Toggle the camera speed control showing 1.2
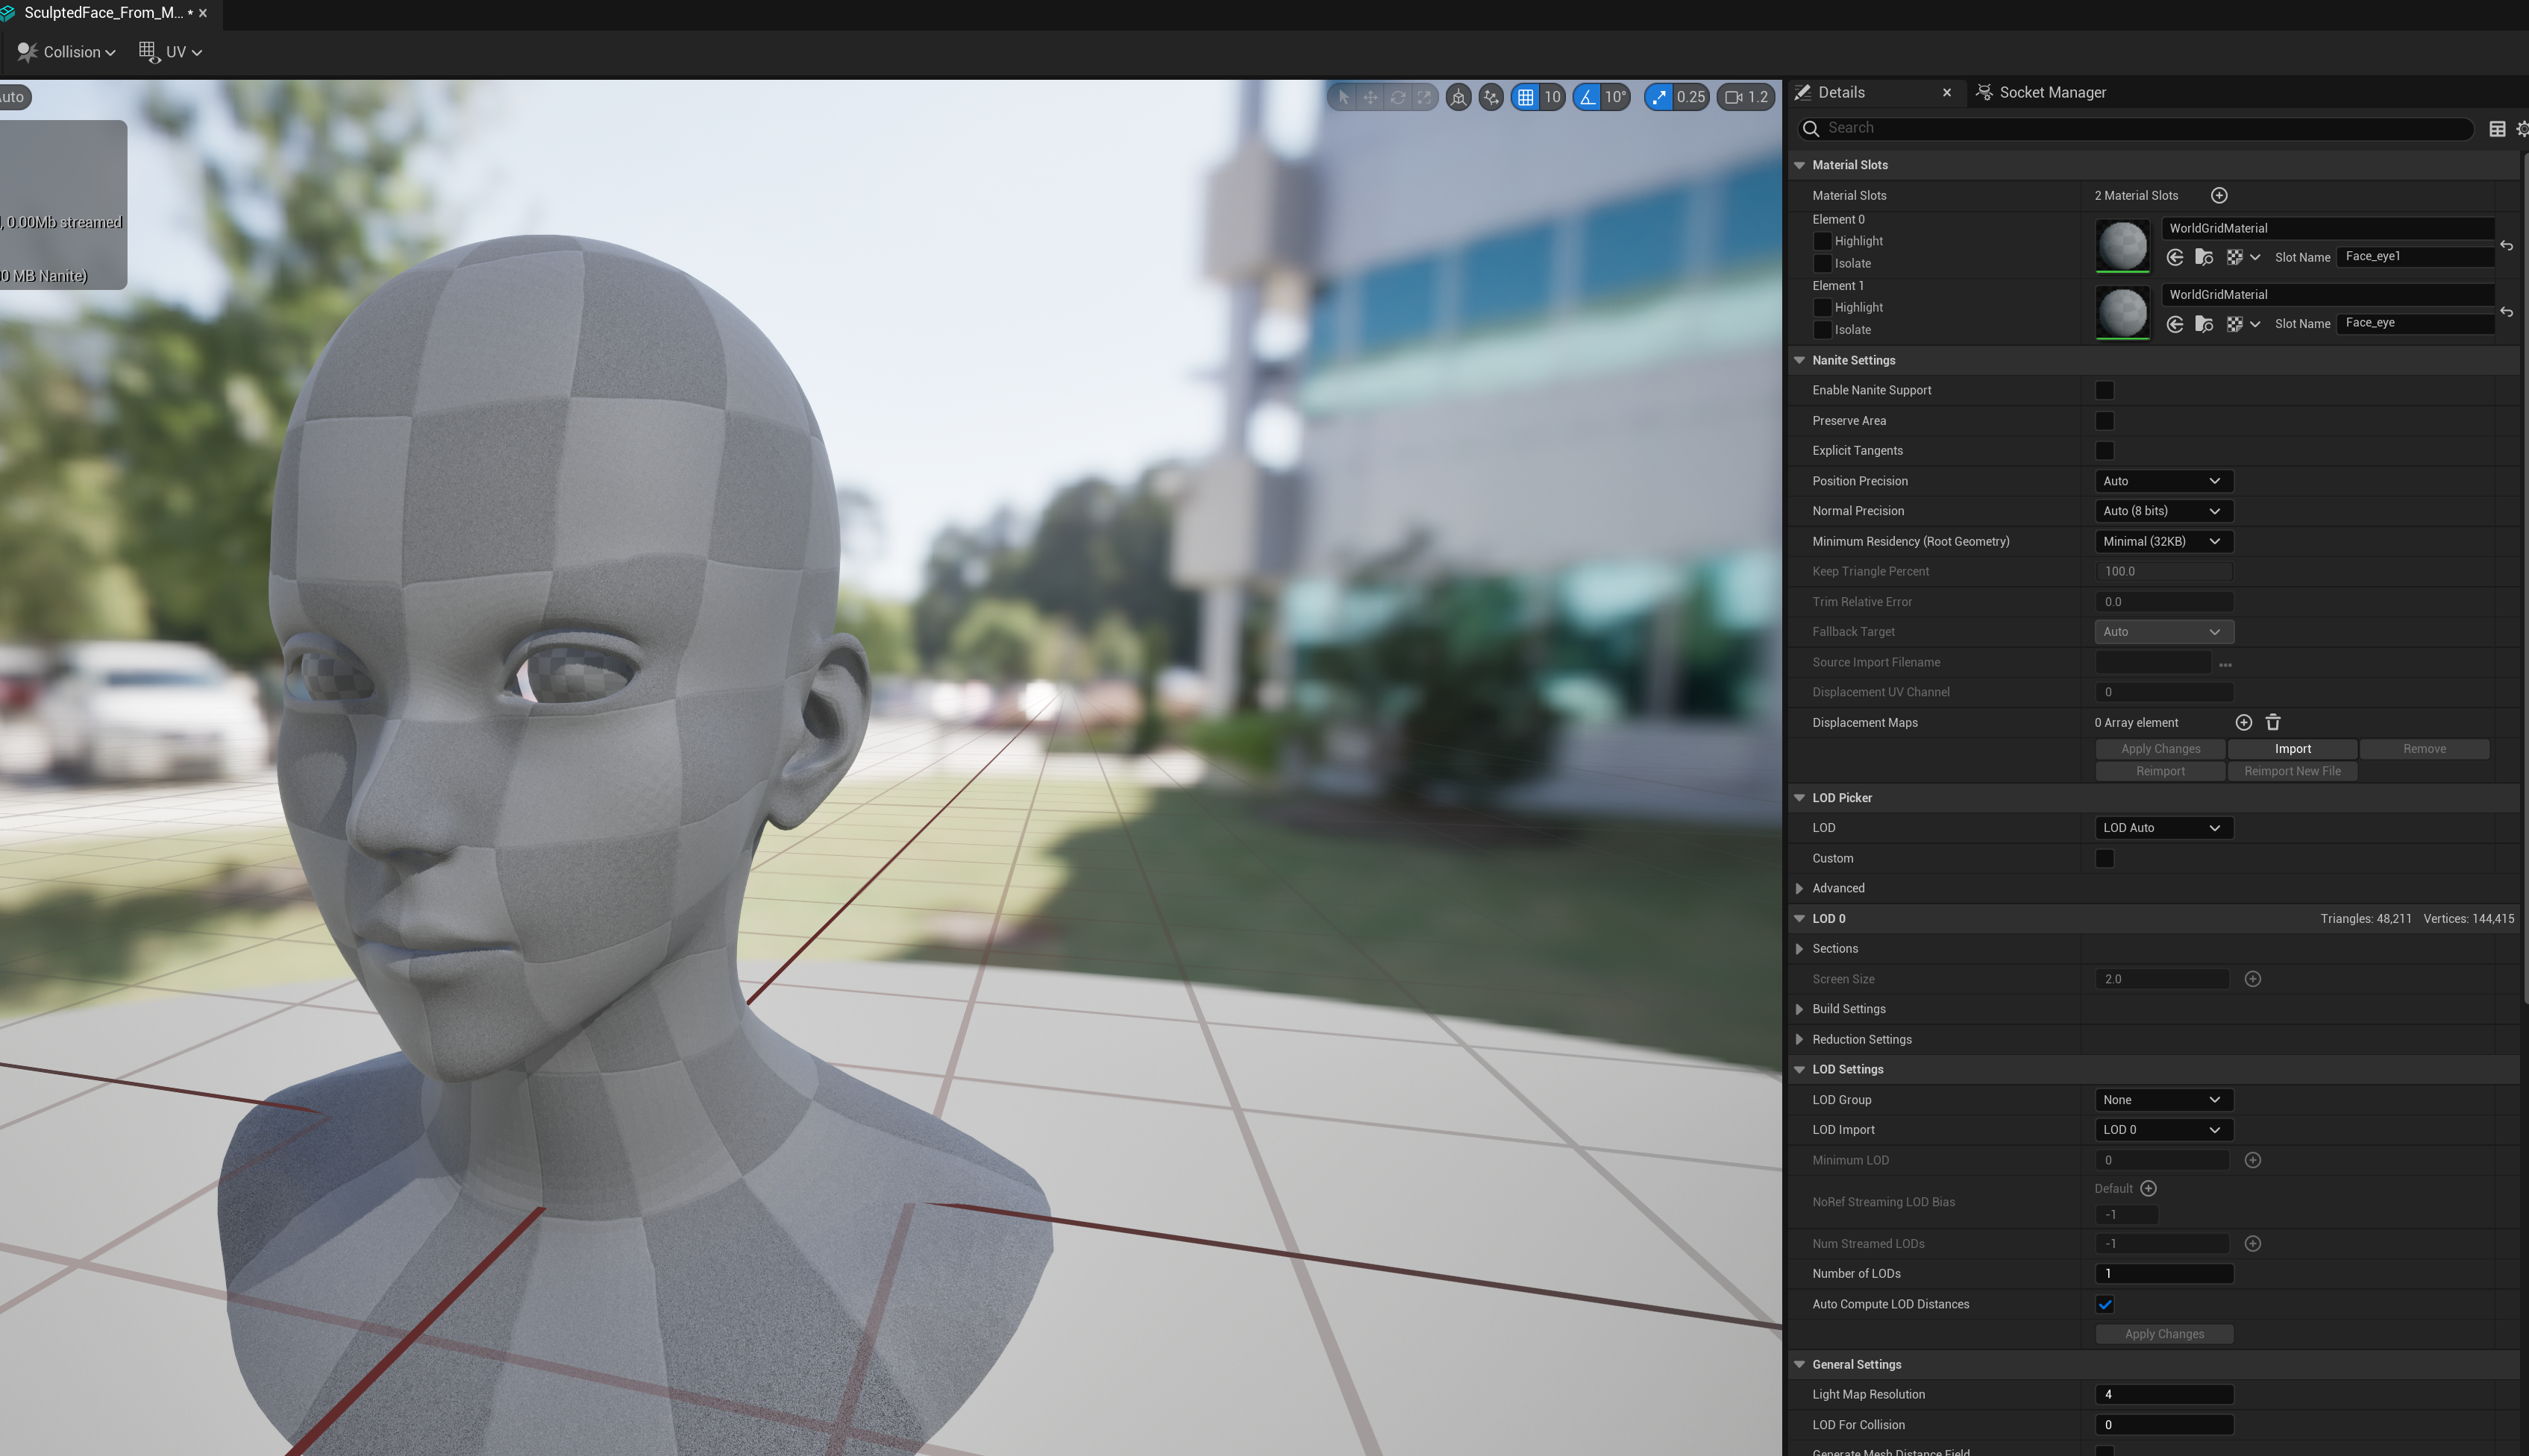This screenshot has width=2529, height=1456. [1746, 97]
